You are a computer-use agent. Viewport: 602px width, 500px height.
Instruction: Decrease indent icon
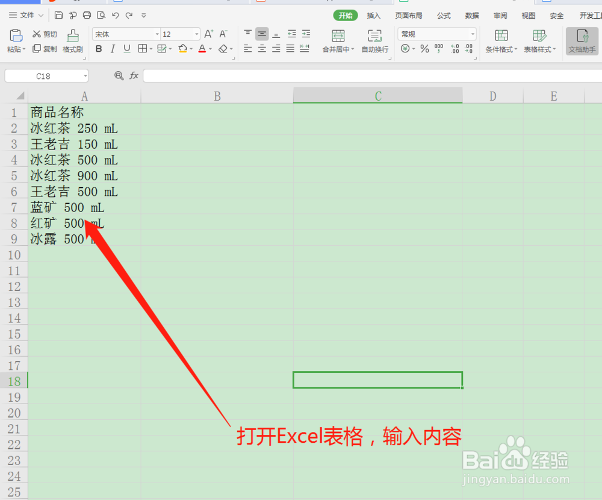tap(292, 34)
